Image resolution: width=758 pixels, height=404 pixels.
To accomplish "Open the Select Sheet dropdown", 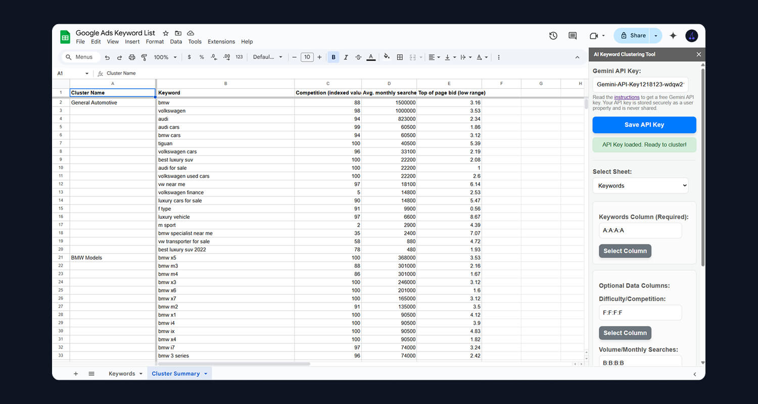I will click(x=641, y=185).
